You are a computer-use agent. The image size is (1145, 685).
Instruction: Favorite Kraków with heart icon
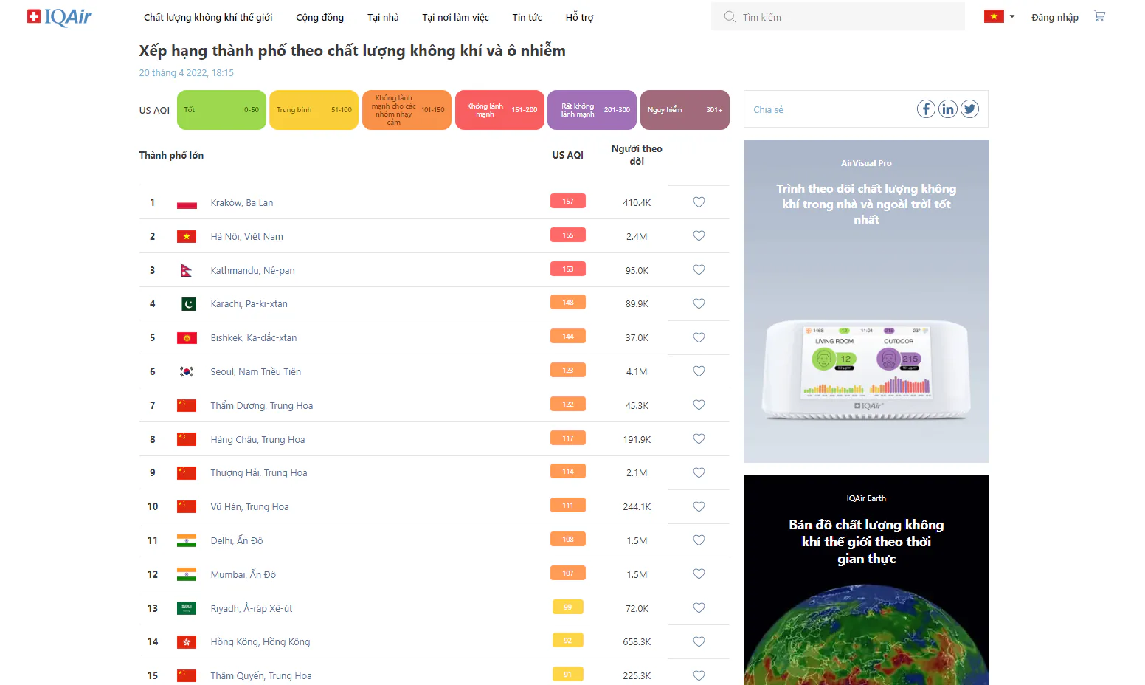(x=699, y=202)
